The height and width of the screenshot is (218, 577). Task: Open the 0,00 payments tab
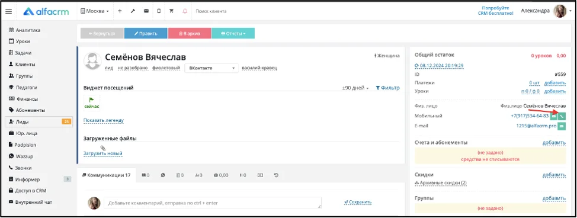(221, 175)
